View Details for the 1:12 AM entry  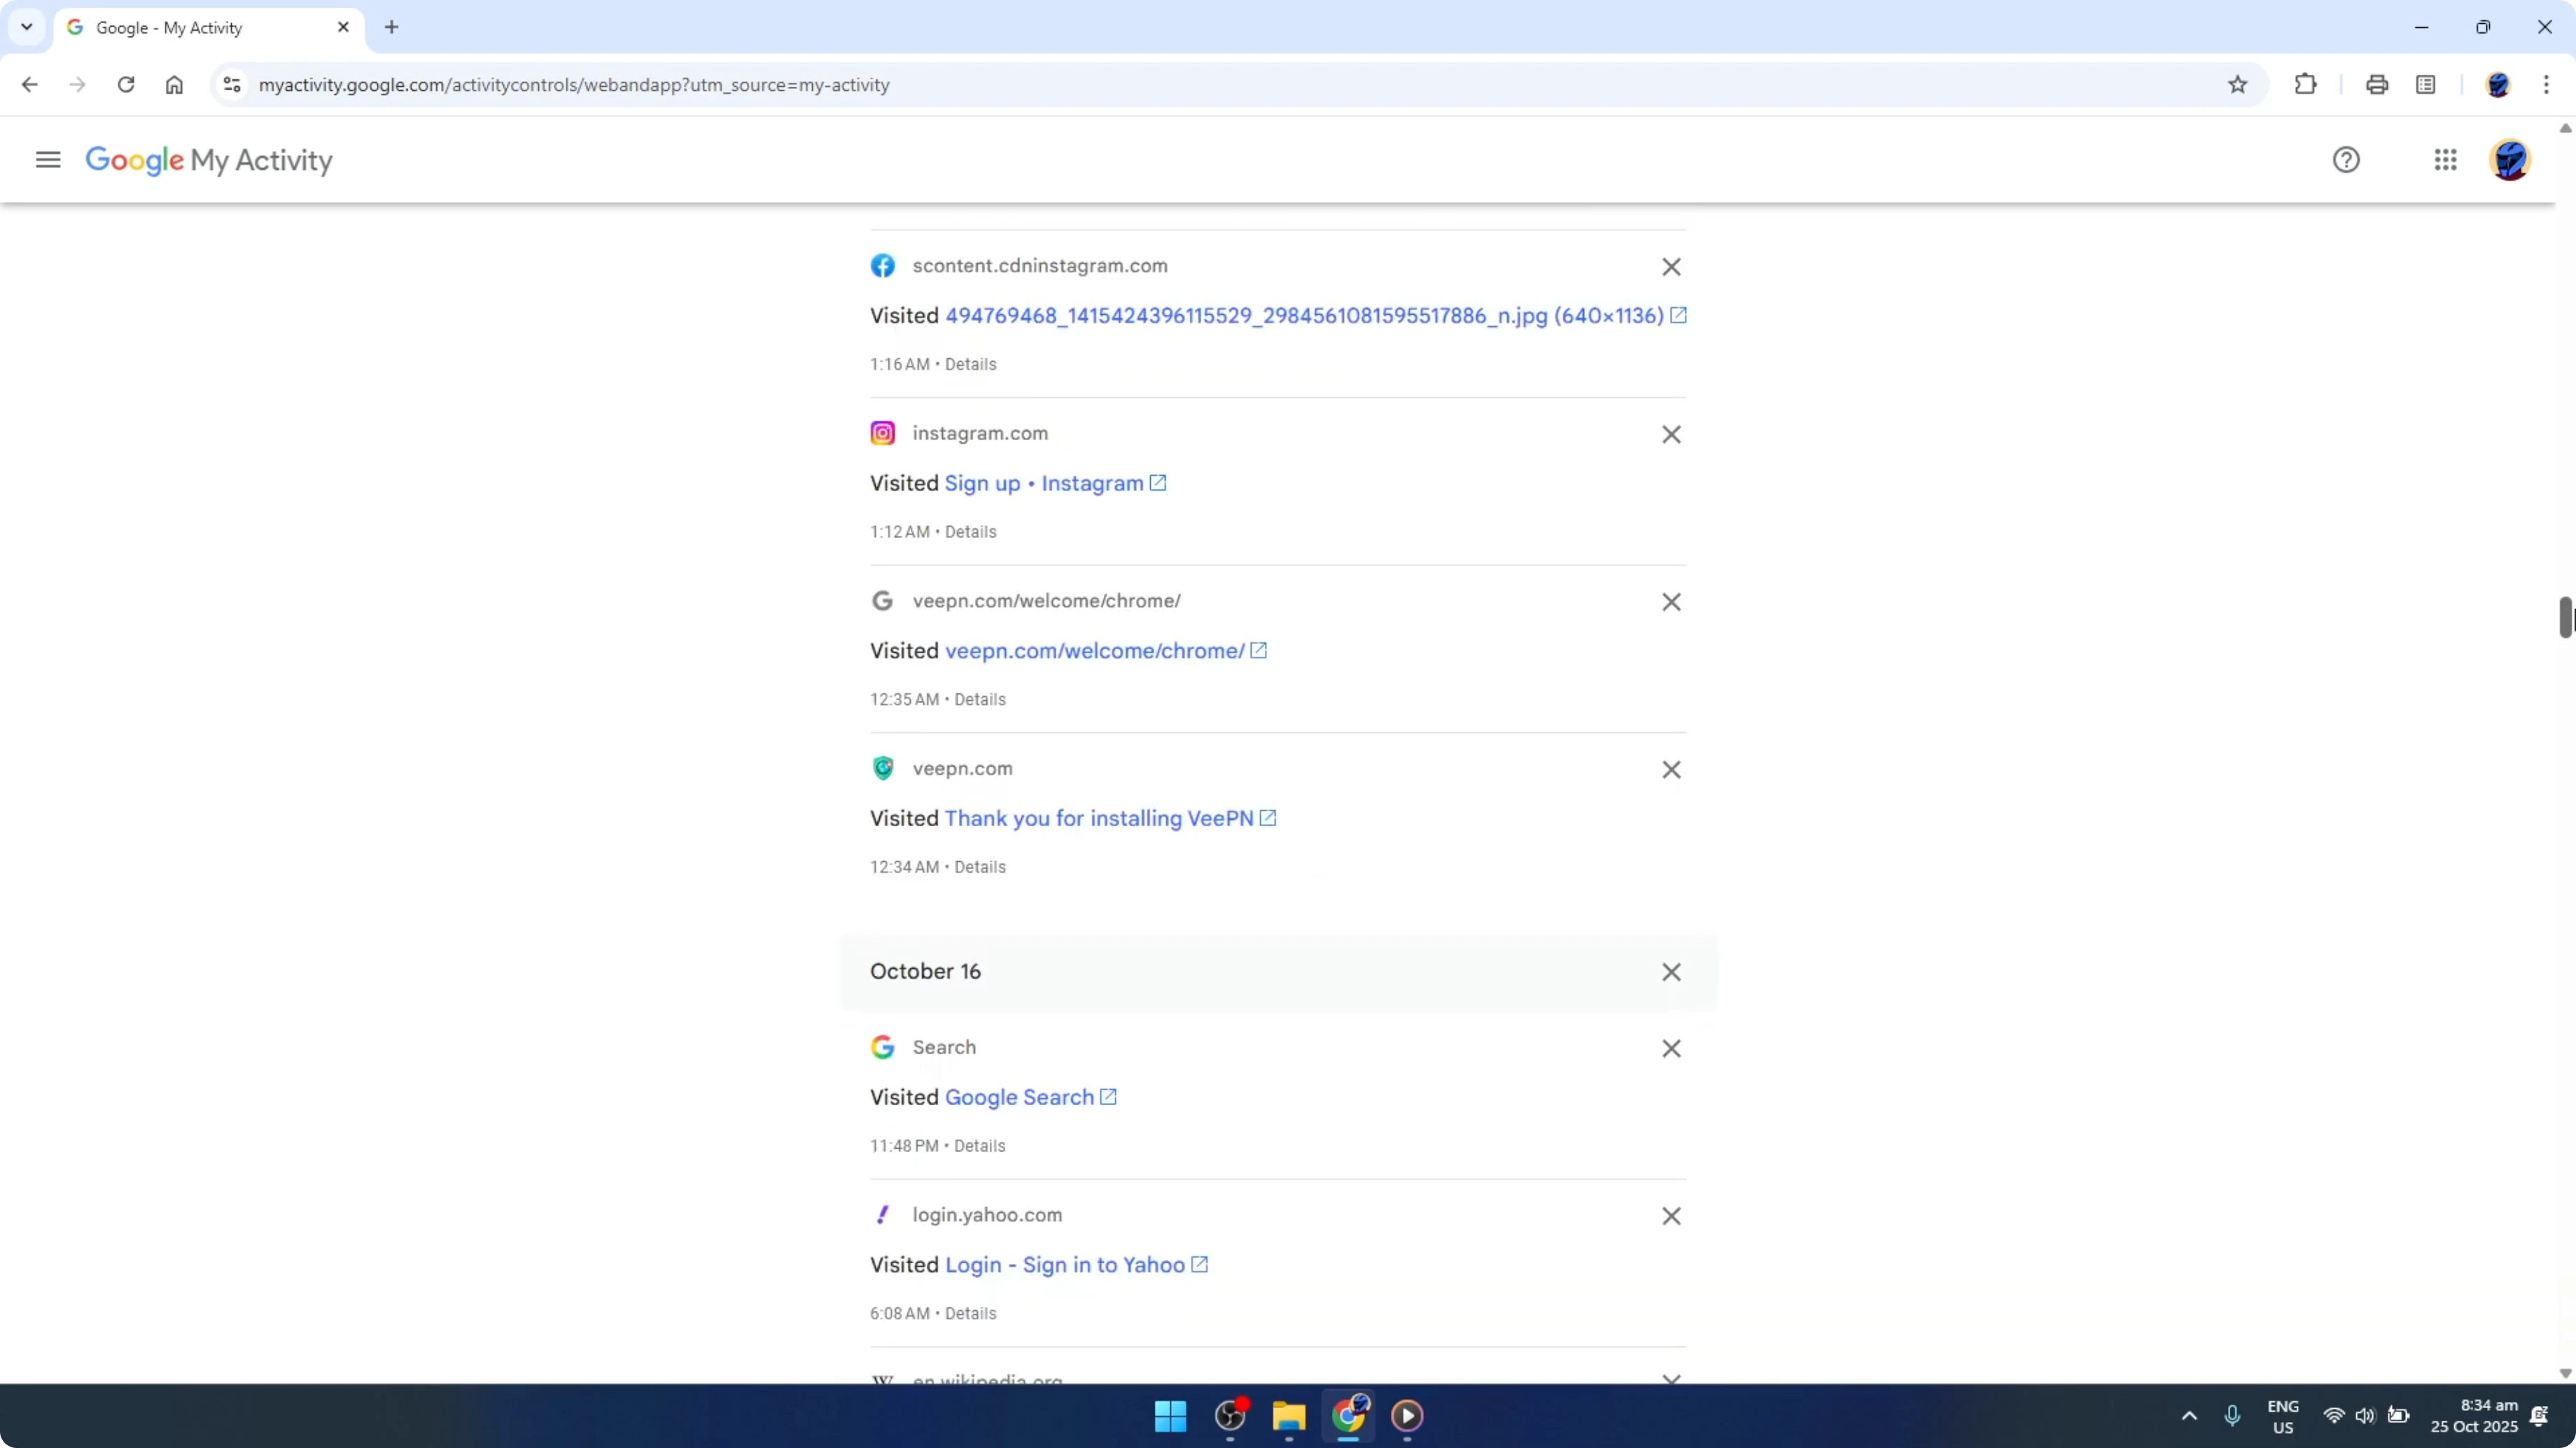(x=970, y=532)
